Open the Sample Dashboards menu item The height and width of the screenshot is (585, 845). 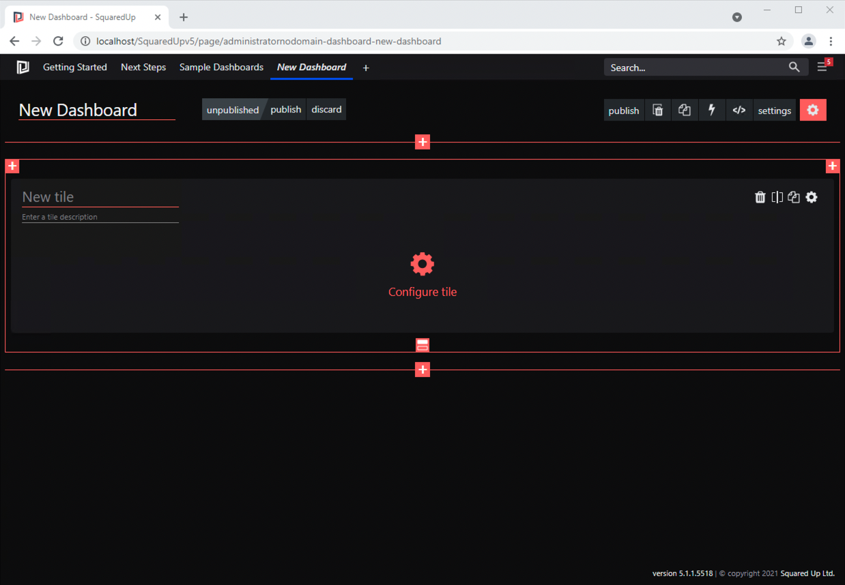(221, 67)
